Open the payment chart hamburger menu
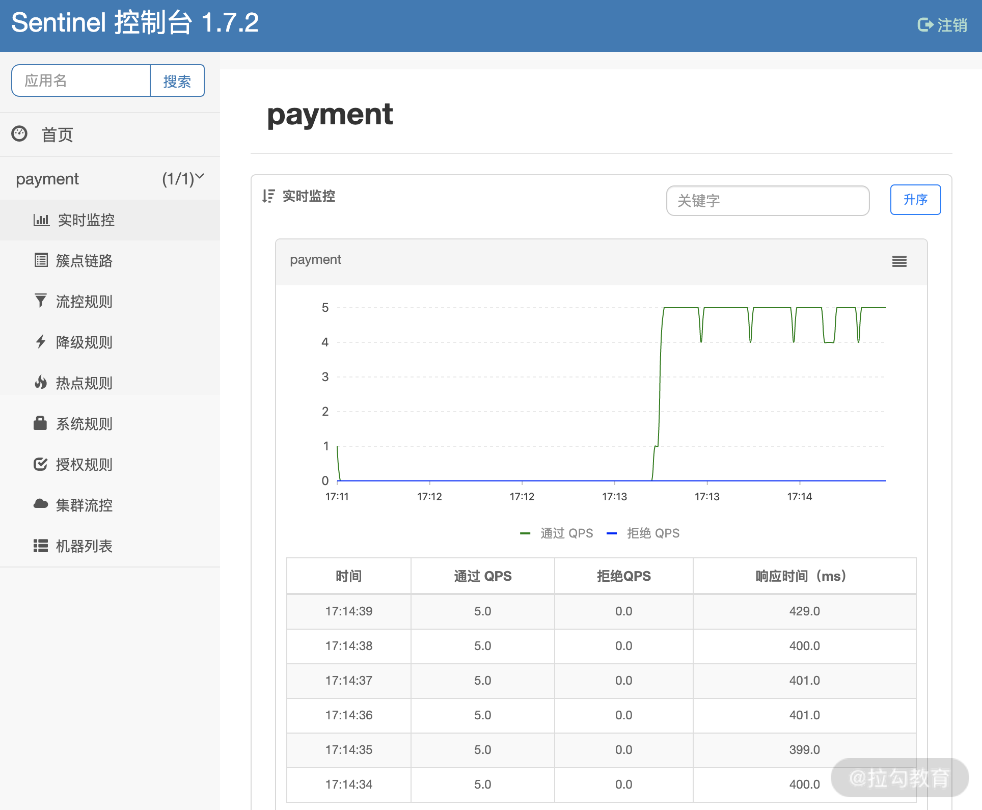 (x=899, y=261)
